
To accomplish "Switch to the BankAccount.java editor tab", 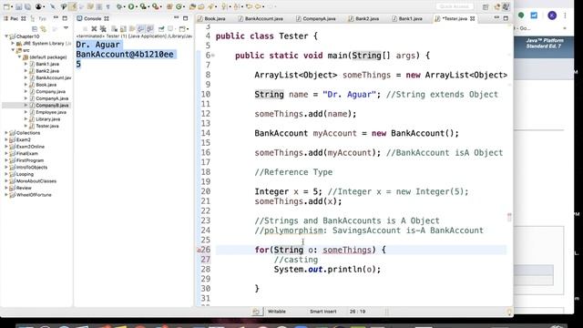I will click(261, 18).
